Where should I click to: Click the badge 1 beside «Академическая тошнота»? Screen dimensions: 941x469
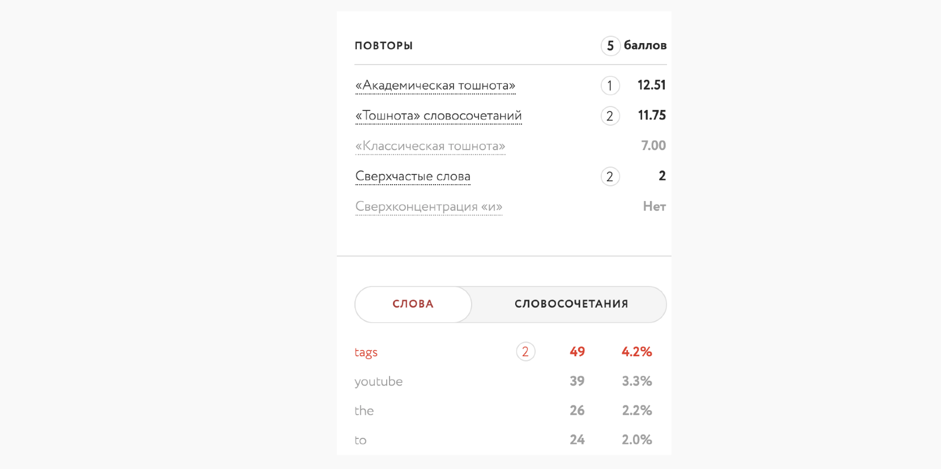[x=610, y=86]
